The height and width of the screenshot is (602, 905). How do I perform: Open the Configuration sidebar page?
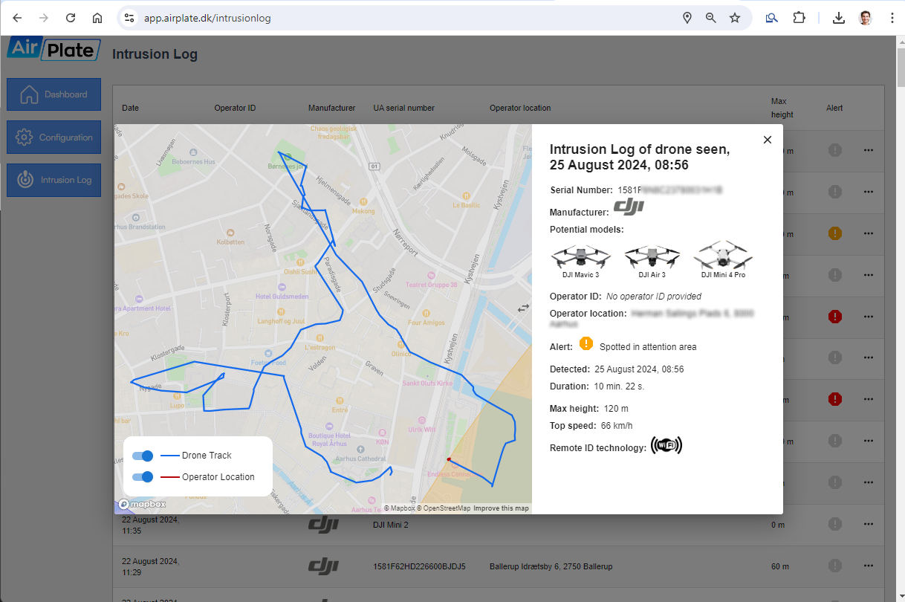click(53, 137)
